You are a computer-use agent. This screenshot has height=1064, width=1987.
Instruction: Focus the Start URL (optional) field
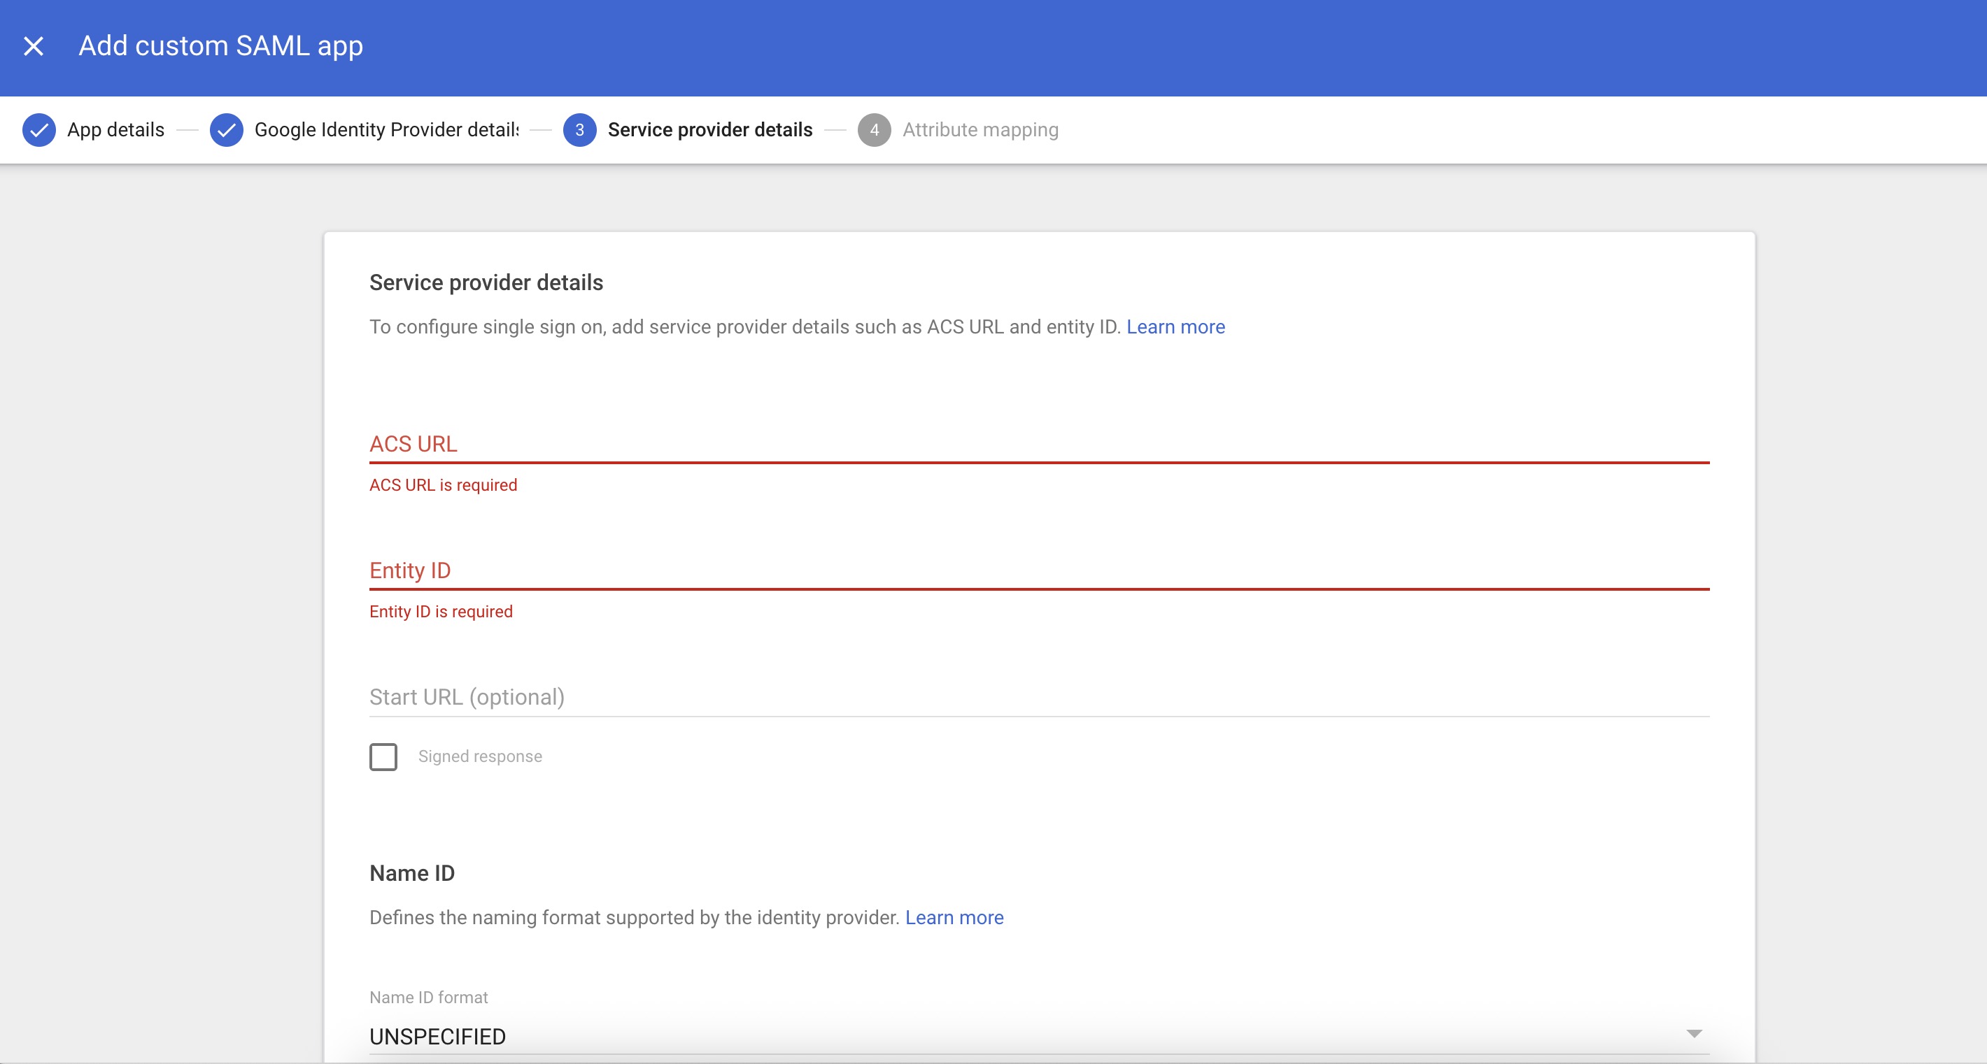click(x=1038, y=696)
